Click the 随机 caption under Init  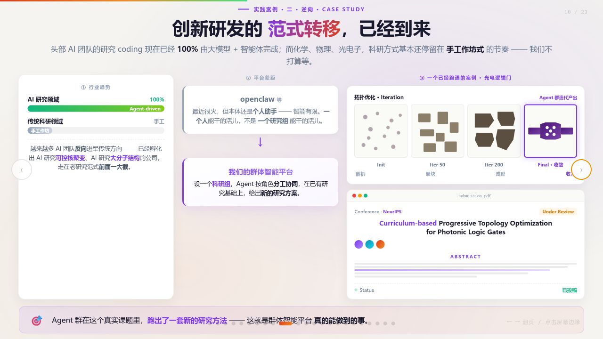[x=360, y=174]
